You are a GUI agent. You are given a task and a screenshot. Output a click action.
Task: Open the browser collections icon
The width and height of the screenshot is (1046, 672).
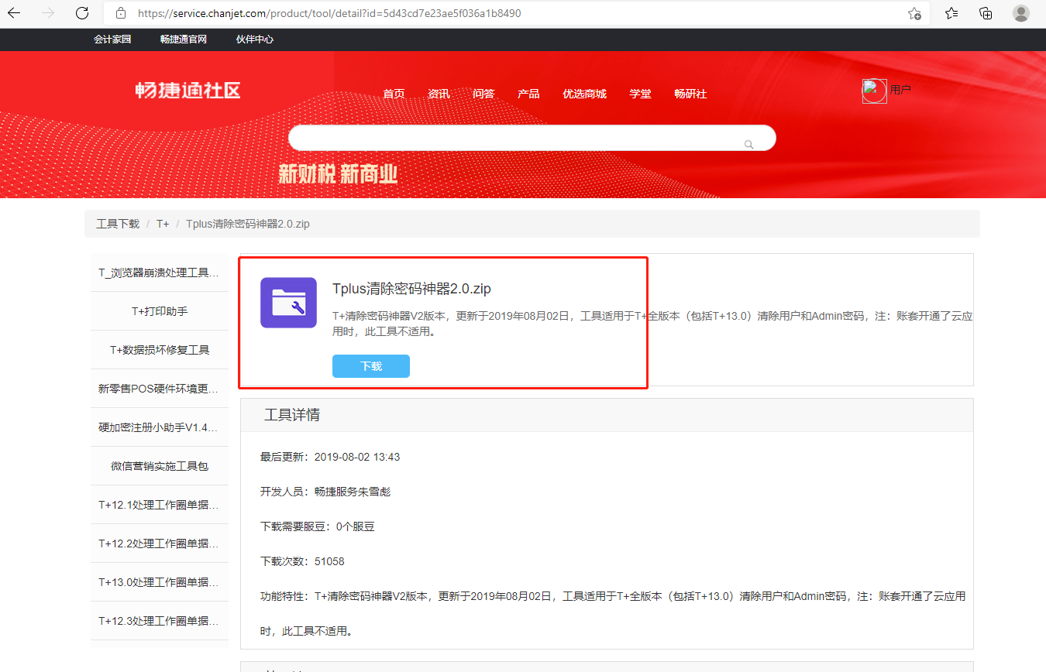pos(986,13)
